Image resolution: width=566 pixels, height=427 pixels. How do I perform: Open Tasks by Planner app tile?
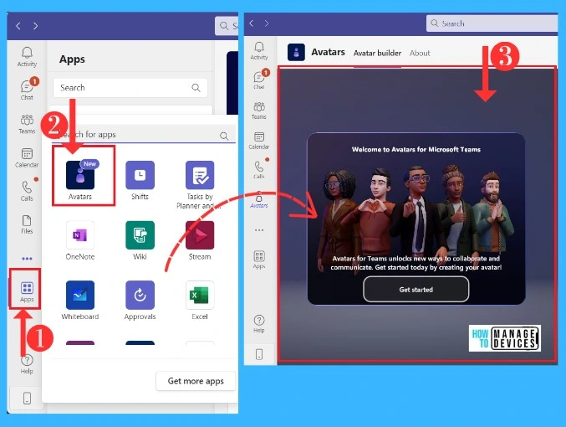coord(200,185)
